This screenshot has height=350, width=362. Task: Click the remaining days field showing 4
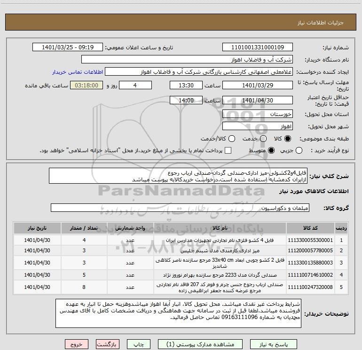pyautogui.click(x=135, y=85)
